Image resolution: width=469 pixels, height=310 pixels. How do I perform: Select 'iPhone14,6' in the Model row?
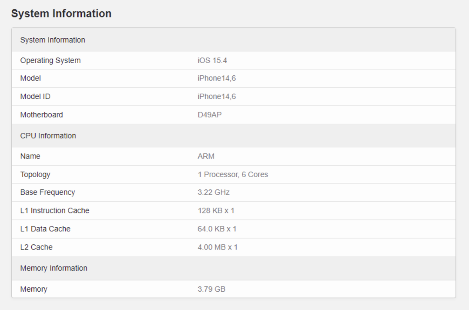pyautogui.click(x=217, y=78)
